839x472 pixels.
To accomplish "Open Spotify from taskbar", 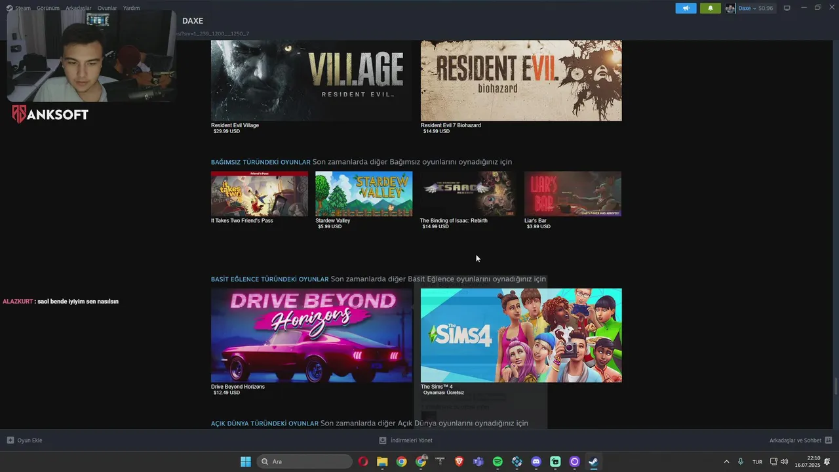I will [498, 462].
